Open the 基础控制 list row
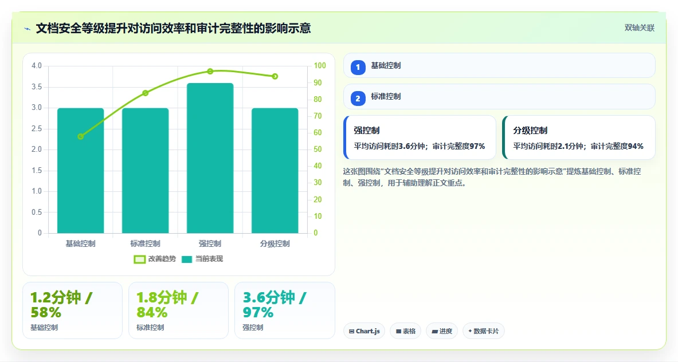 [499, 66]
